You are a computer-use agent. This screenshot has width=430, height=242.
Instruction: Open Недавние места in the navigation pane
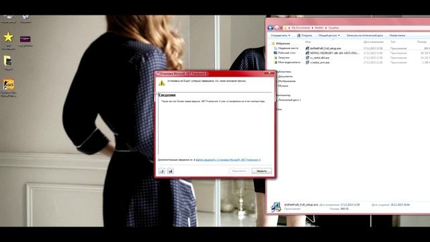pyautogui.click(x=288, y=48)
